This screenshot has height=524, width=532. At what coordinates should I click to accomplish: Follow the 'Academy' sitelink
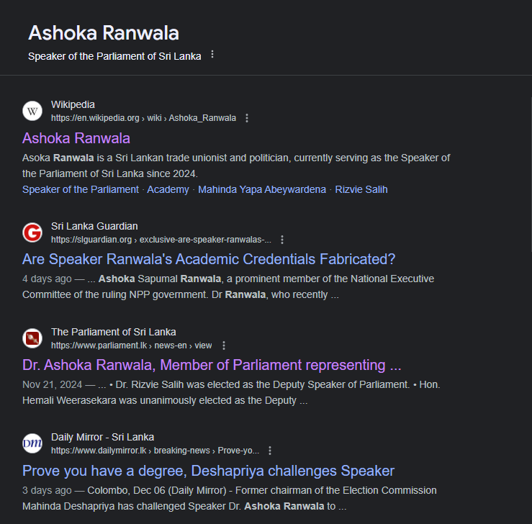(168, 189)
